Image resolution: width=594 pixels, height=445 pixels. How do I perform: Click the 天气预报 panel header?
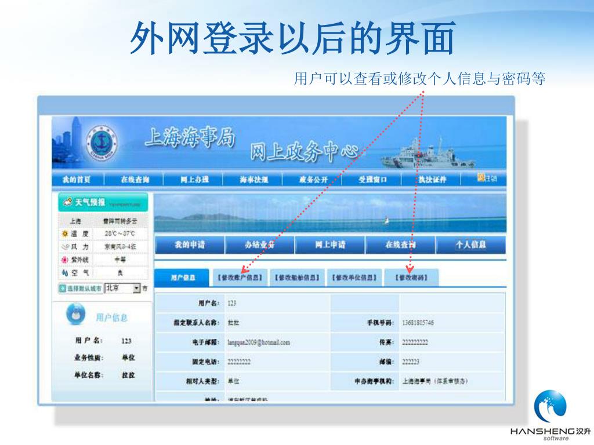(103, 202)
